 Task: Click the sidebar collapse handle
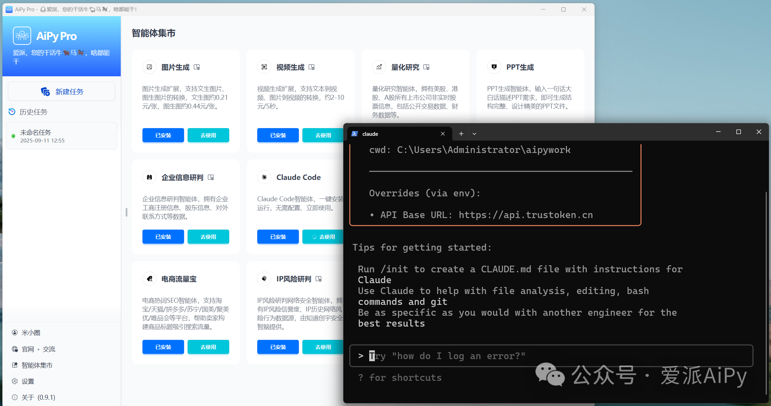(x=126, y=212)
